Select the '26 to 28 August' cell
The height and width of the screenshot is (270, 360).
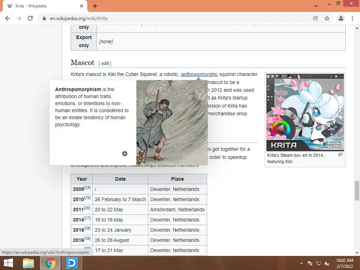(120, 240)
